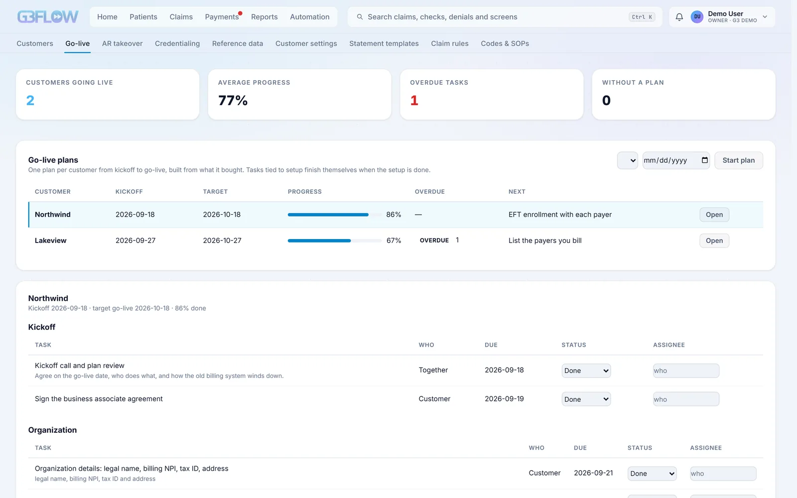Click the Start plan button

[738, 160]
